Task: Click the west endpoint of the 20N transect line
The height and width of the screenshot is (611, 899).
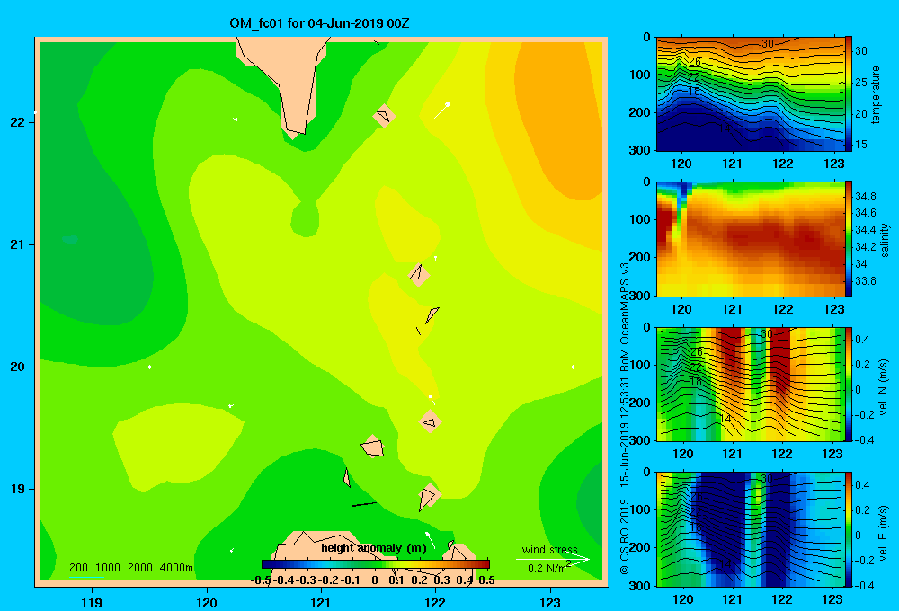Action: pyautogui.click(x=149, y=367)
